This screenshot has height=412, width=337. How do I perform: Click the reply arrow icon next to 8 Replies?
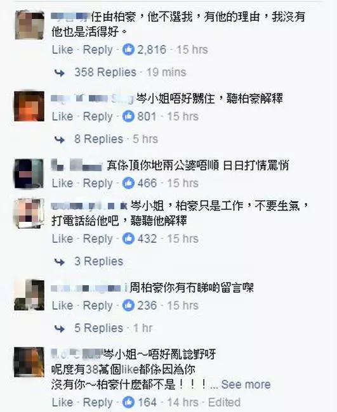tap(60, 139)
